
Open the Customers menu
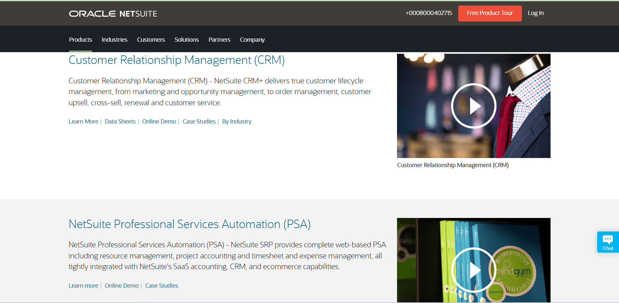click(151, 39)
